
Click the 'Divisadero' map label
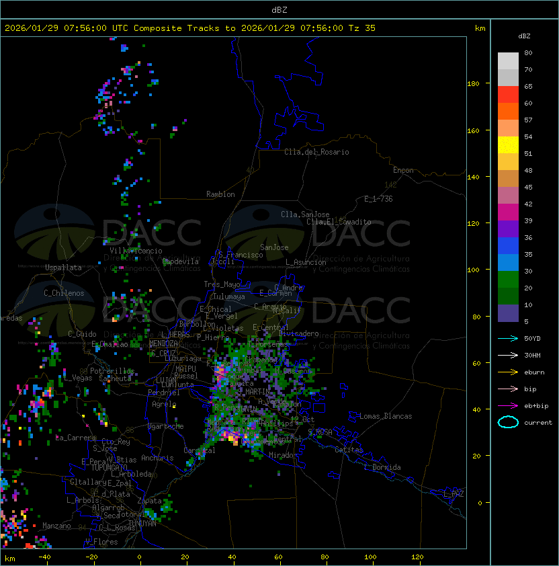pyautogui.click(x=298, y=333)
